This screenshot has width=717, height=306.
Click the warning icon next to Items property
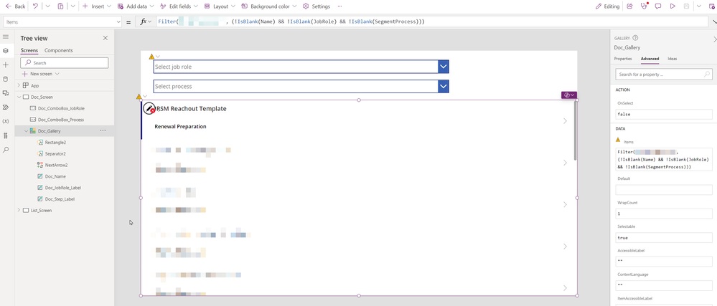[x=618, y=140]
